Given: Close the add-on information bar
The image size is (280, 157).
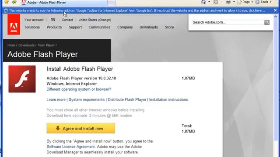Looking at the screenshot, I should pyautogui.click(x=275, y=10).
